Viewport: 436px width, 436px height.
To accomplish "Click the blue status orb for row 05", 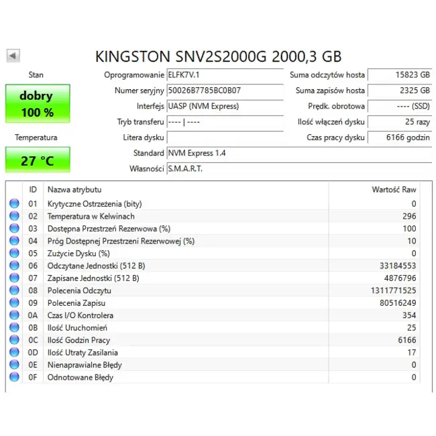I will click(x=14, y=253).
